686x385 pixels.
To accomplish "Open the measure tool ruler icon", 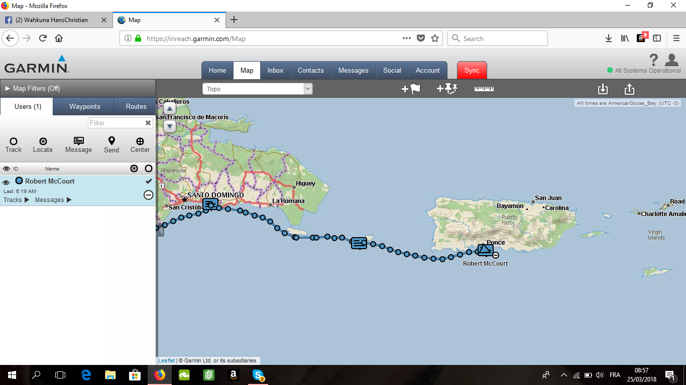I will (484, 88).
